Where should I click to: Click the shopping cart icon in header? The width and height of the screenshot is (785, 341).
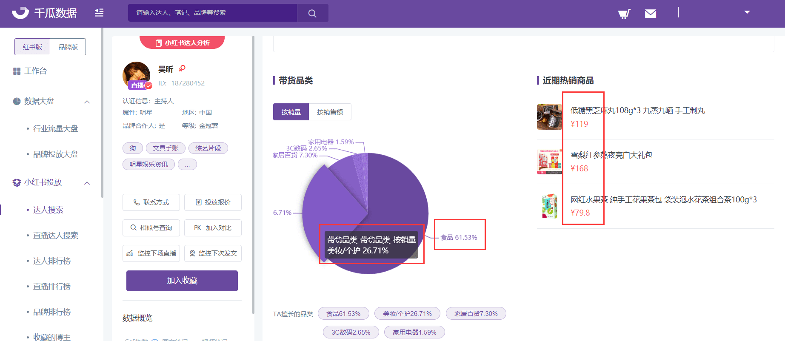(624, 14)
